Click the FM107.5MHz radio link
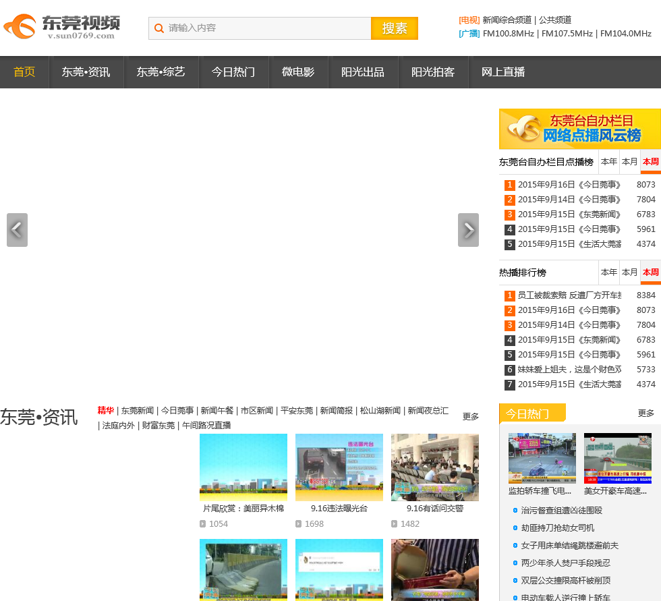Screen dimensions: 661x601 pos(567,34)
